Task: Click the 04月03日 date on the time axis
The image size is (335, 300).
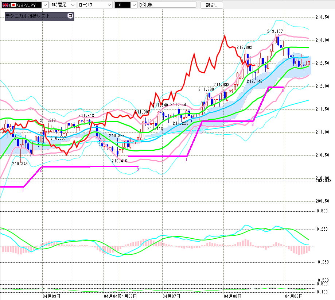Action: pos(51,296)
